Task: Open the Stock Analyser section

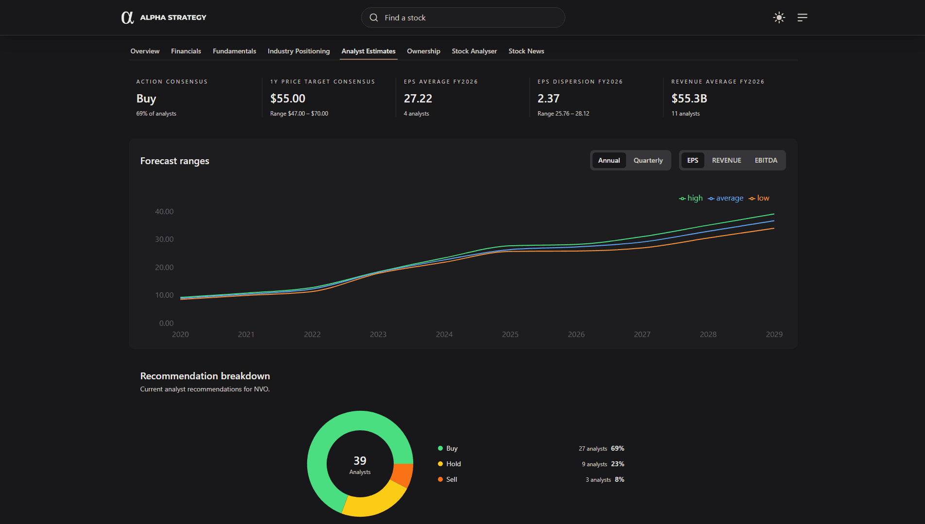Action: 474,51
